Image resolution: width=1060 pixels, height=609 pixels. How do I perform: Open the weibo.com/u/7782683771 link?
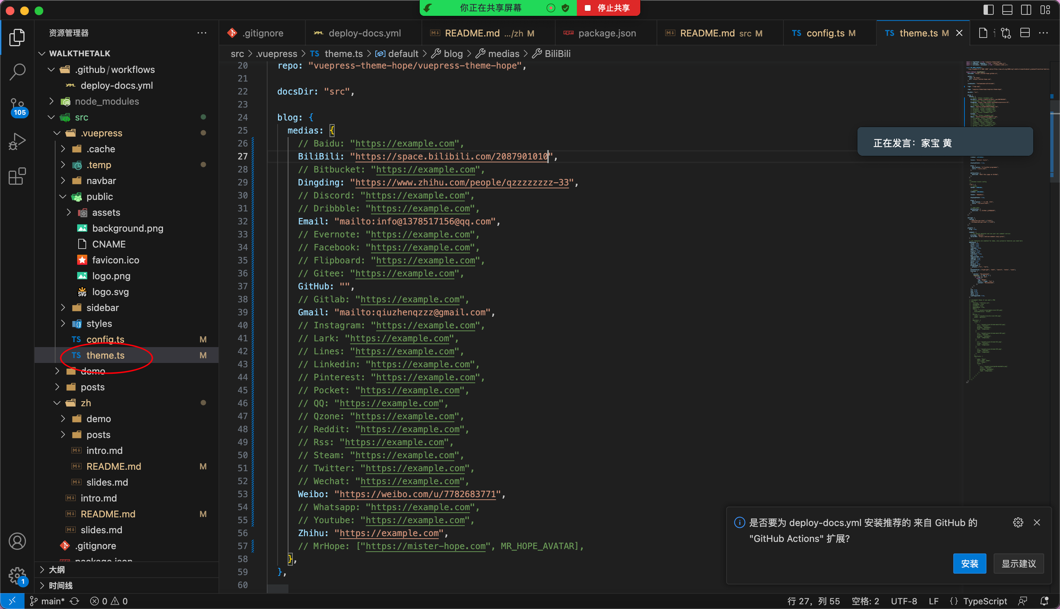pyautogui.click(x=418, y=494)
